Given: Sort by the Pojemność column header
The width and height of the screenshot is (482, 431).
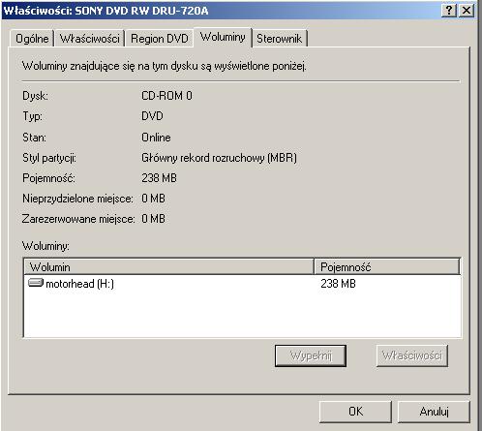Looking at the screenshot, I should [x=387, y=267].
